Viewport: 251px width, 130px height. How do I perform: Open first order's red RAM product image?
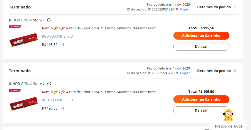24,40
